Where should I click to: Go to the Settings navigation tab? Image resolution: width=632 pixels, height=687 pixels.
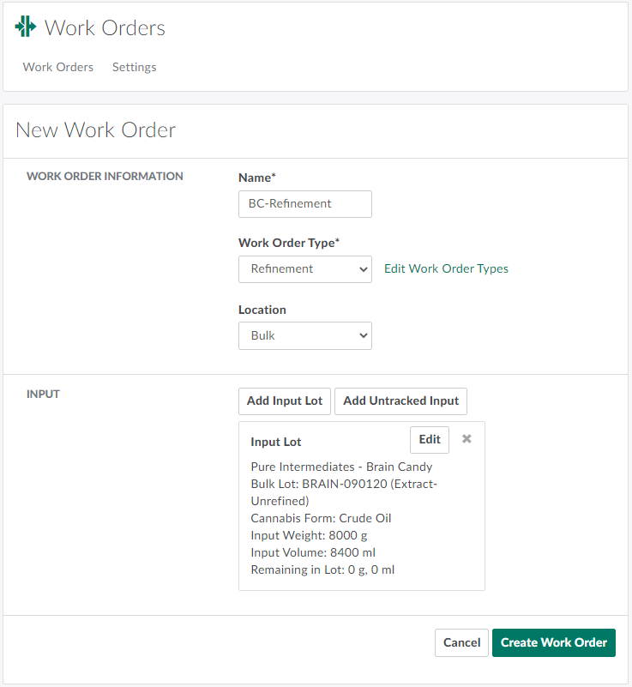click(x=134, y=67)
